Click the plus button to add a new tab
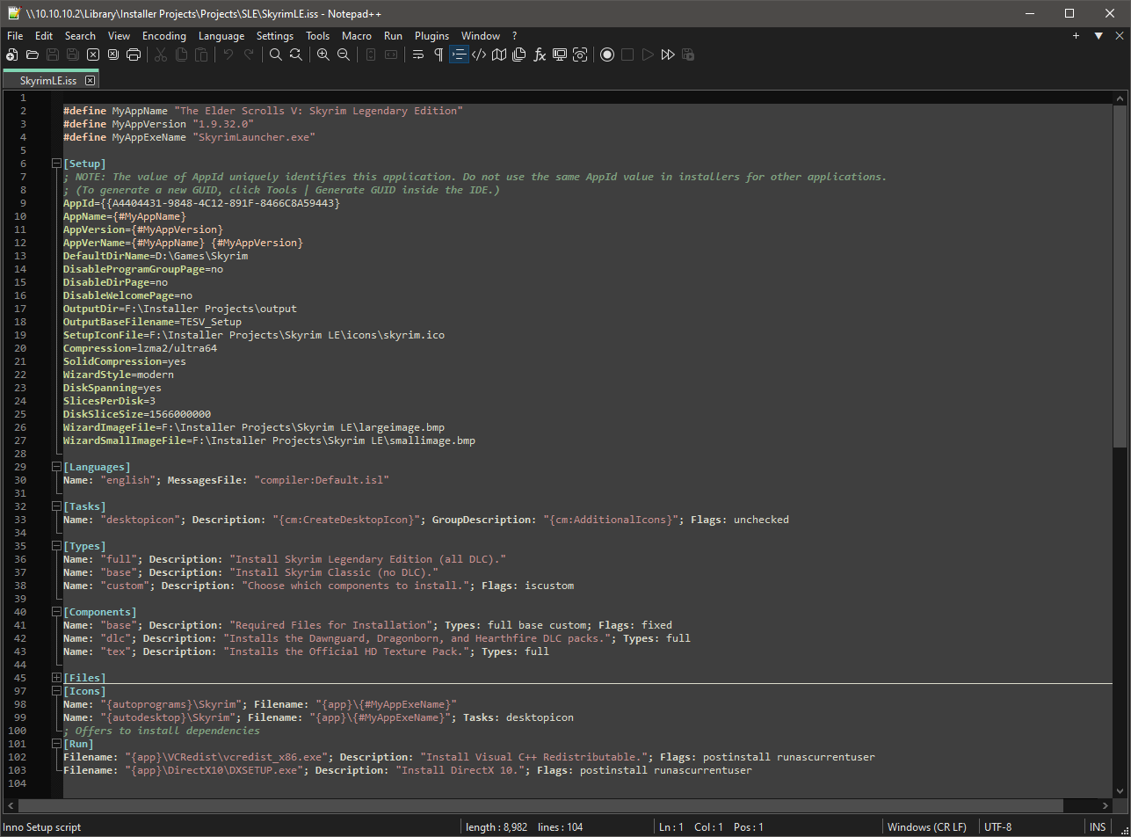Image resolution: width=1131 pixels, height=837 pixels. click(1077, 36)
